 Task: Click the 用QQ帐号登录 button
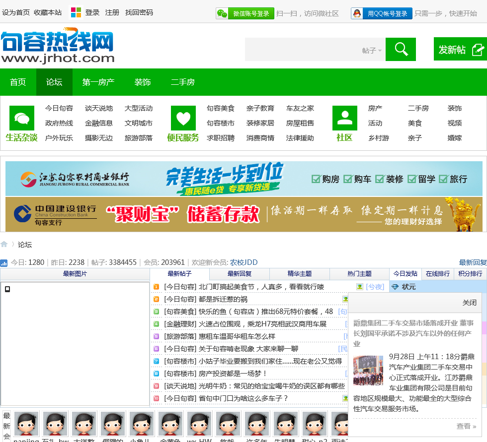pos(382,13)
